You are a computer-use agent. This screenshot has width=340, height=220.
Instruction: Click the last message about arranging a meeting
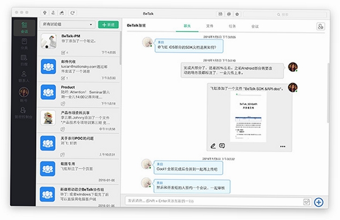pos(192,186)
